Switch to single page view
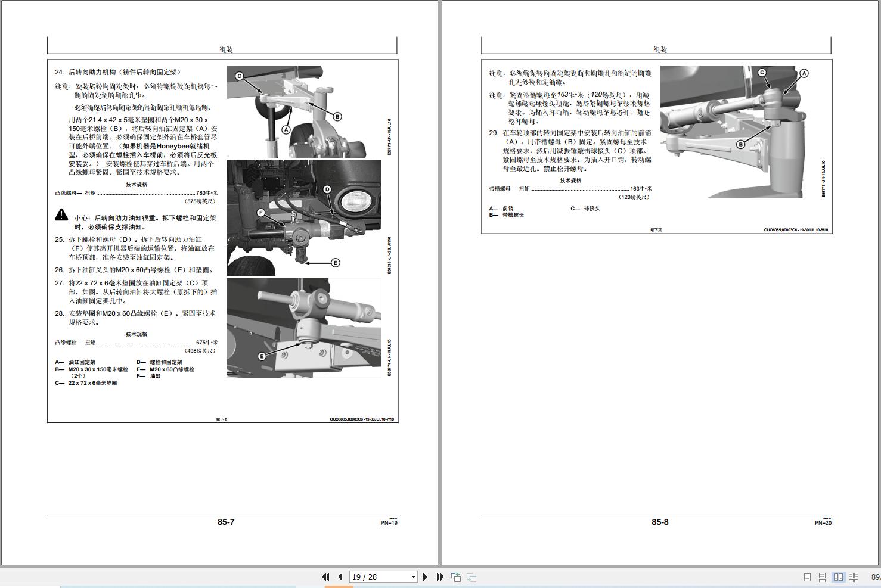This screenshot has width=881, height=588. click(x=807, y=577)
